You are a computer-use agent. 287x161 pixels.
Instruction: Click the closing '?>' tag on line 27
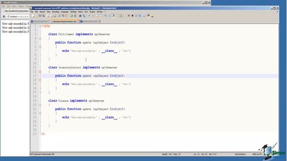43,134
